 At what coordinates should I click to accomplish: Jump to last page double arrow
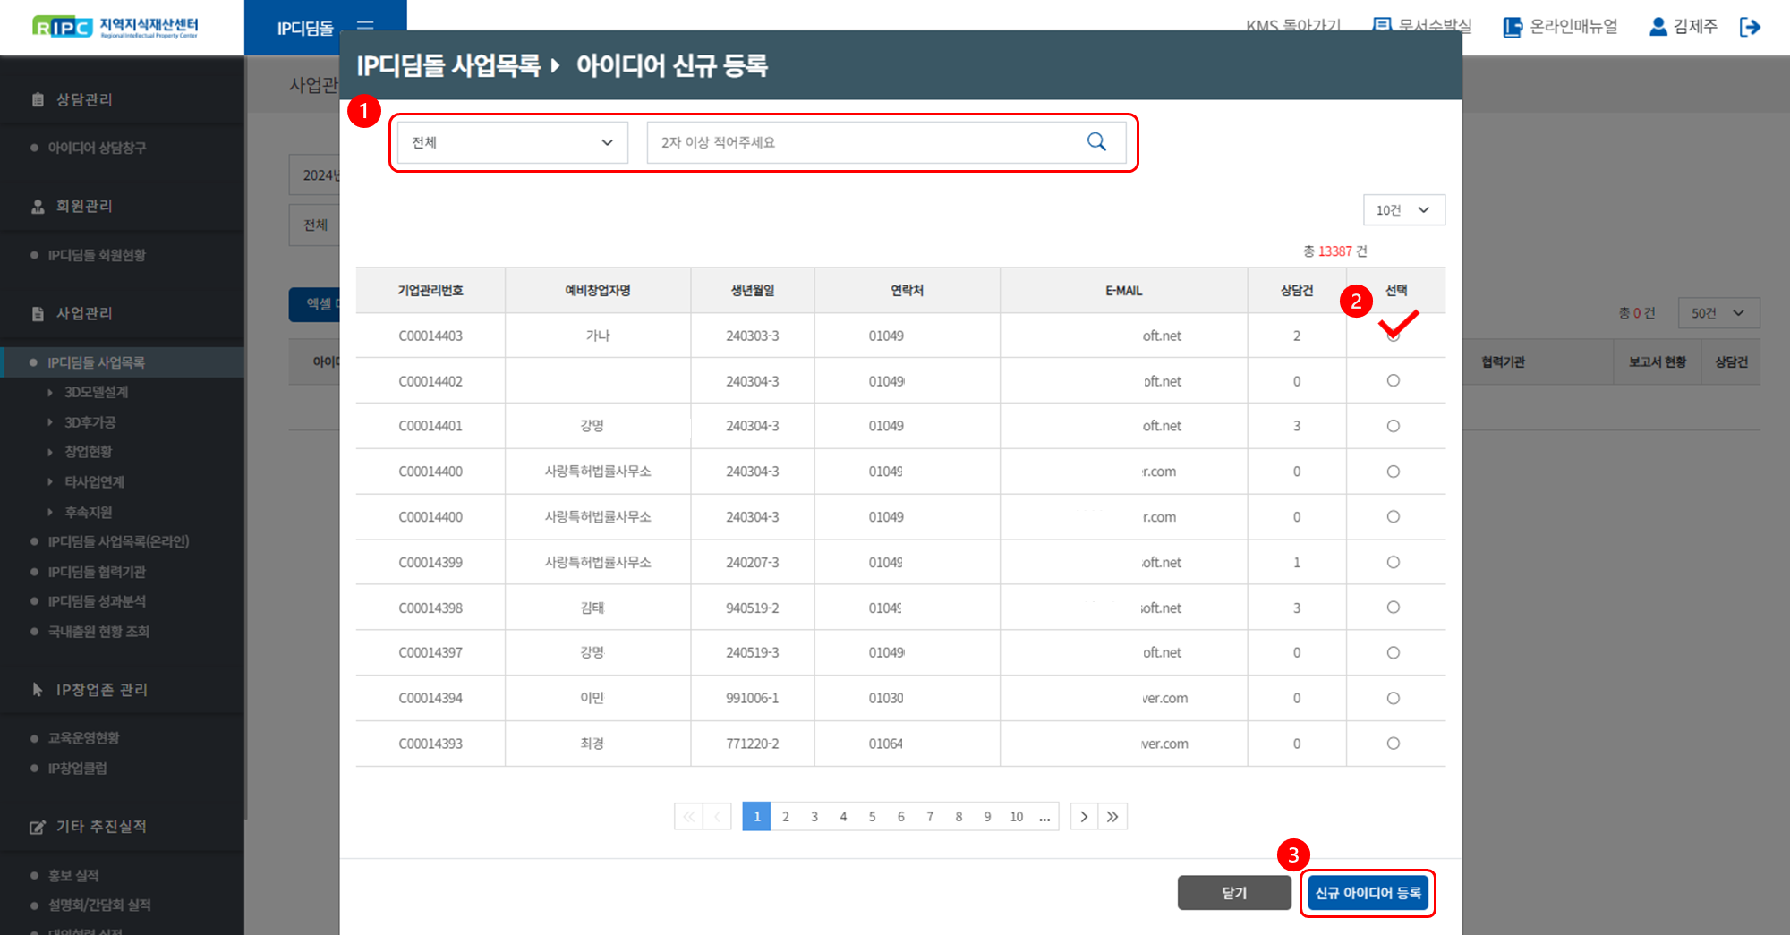[1112, 817]
